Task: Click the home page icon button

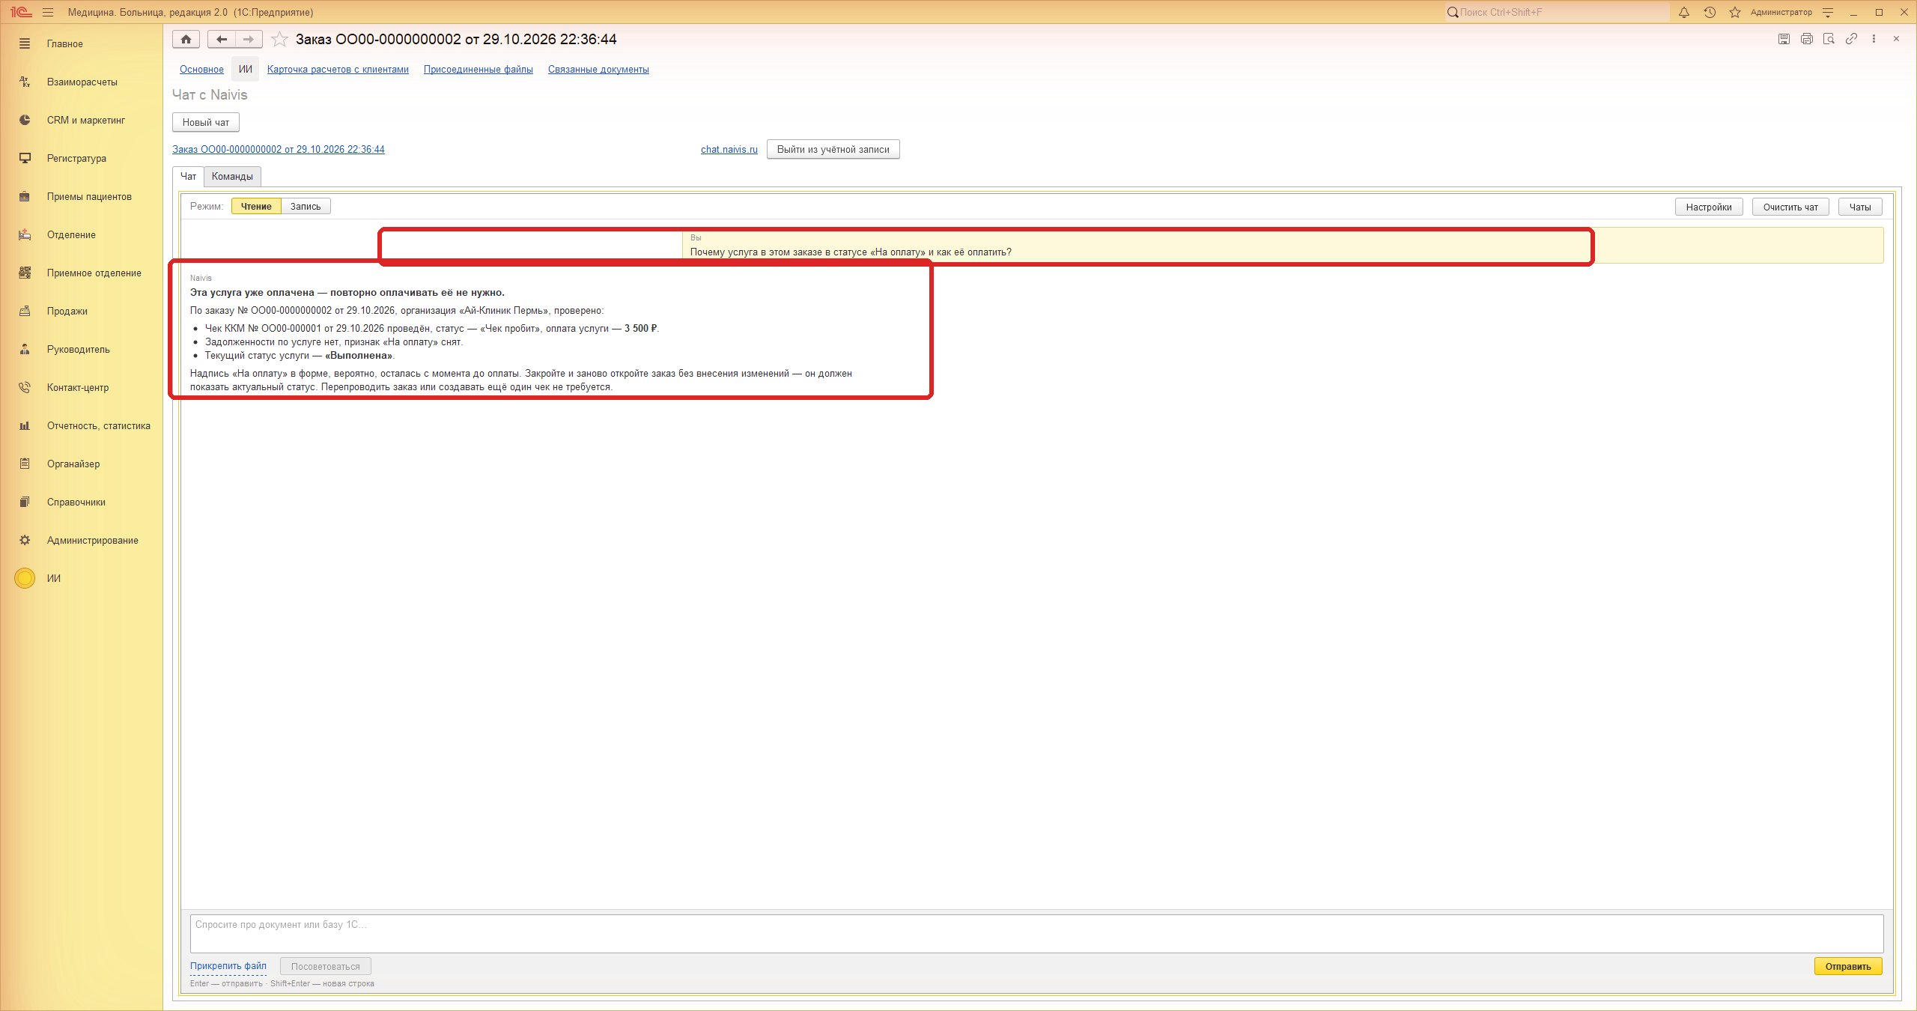Action: coord(186,39)
